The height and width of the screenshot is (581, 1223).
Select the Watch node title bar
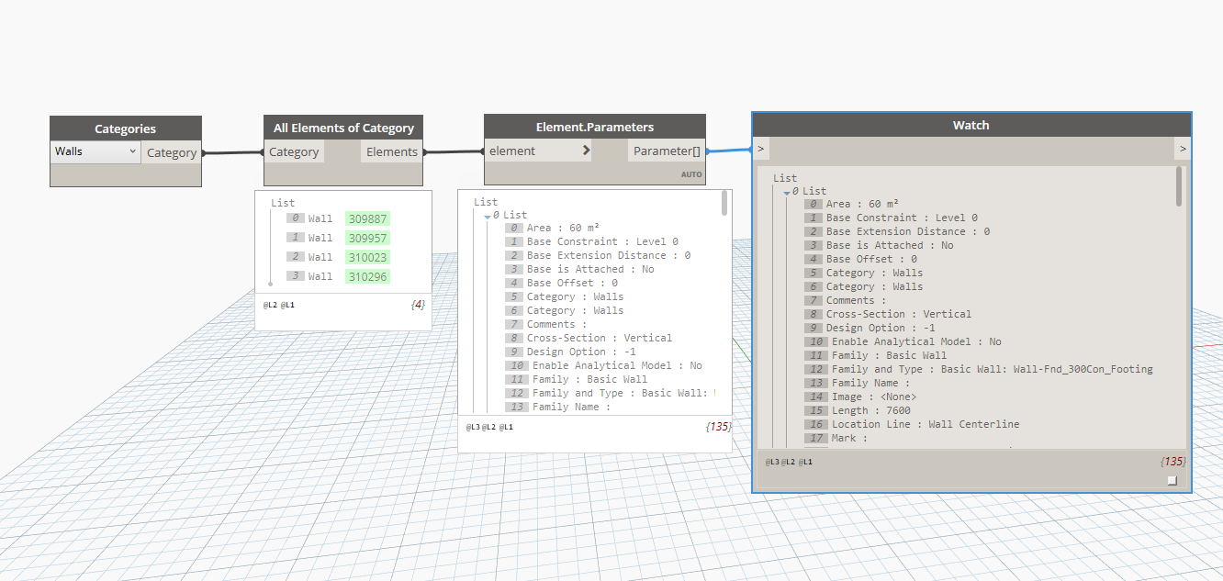[x=971, y=126]
